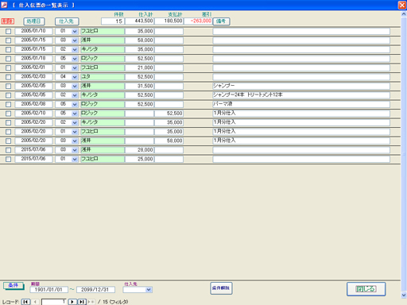Open supplier code dropdown for 2005/02/03 row

pyautogui.click(x=75, y=77)
